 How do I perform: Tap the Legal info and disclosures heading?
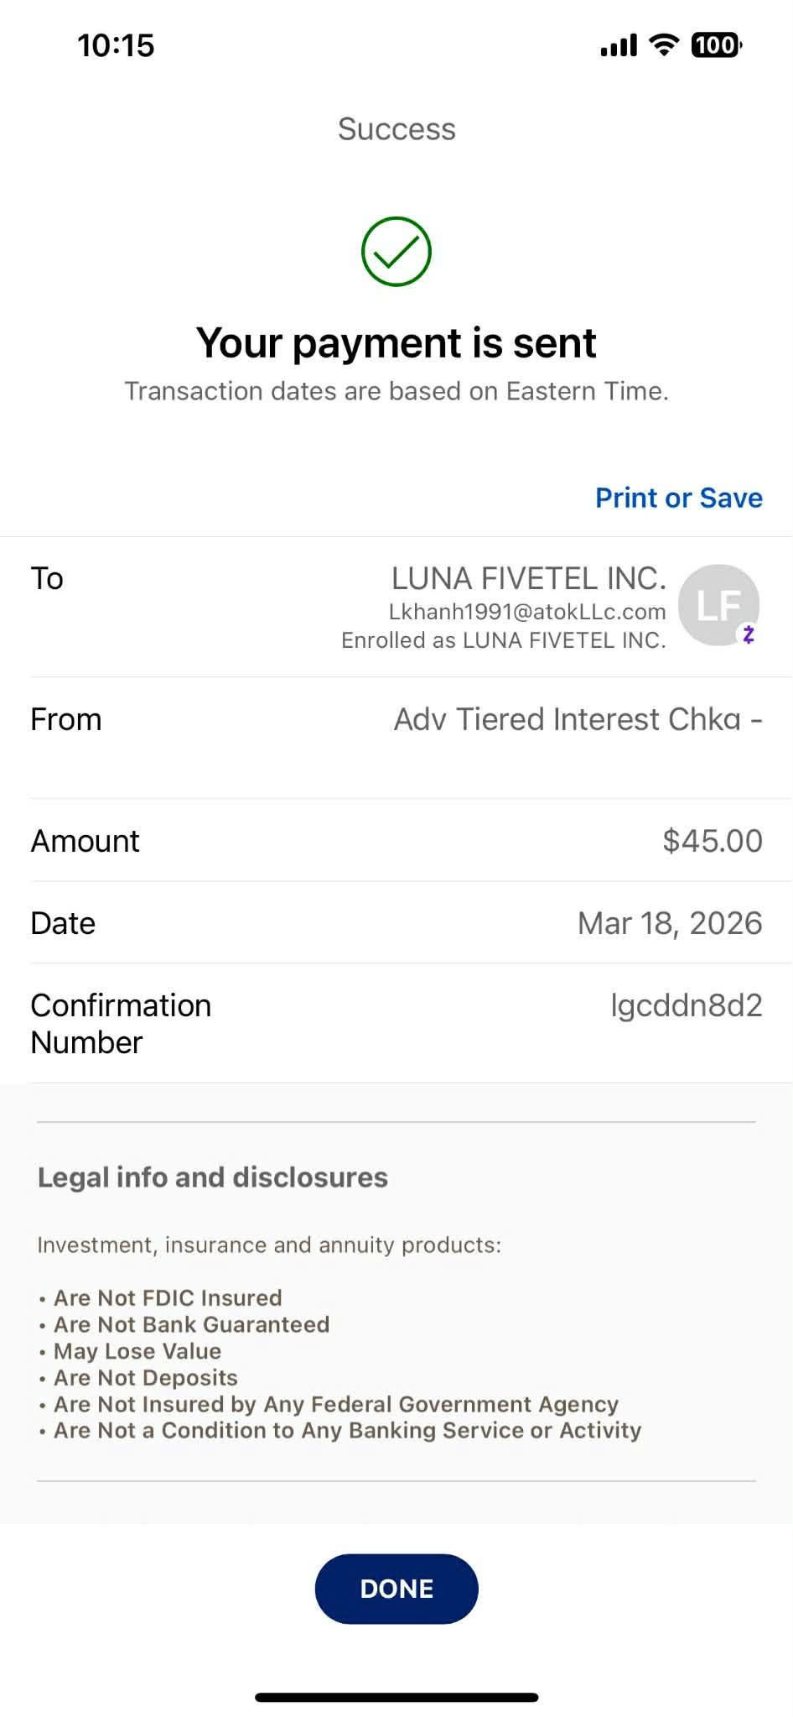coord(213,1177)
